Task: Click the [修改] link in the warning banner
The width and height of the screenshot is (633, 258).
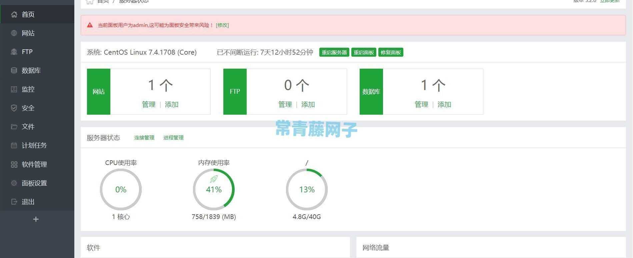Action: (222, 25)
